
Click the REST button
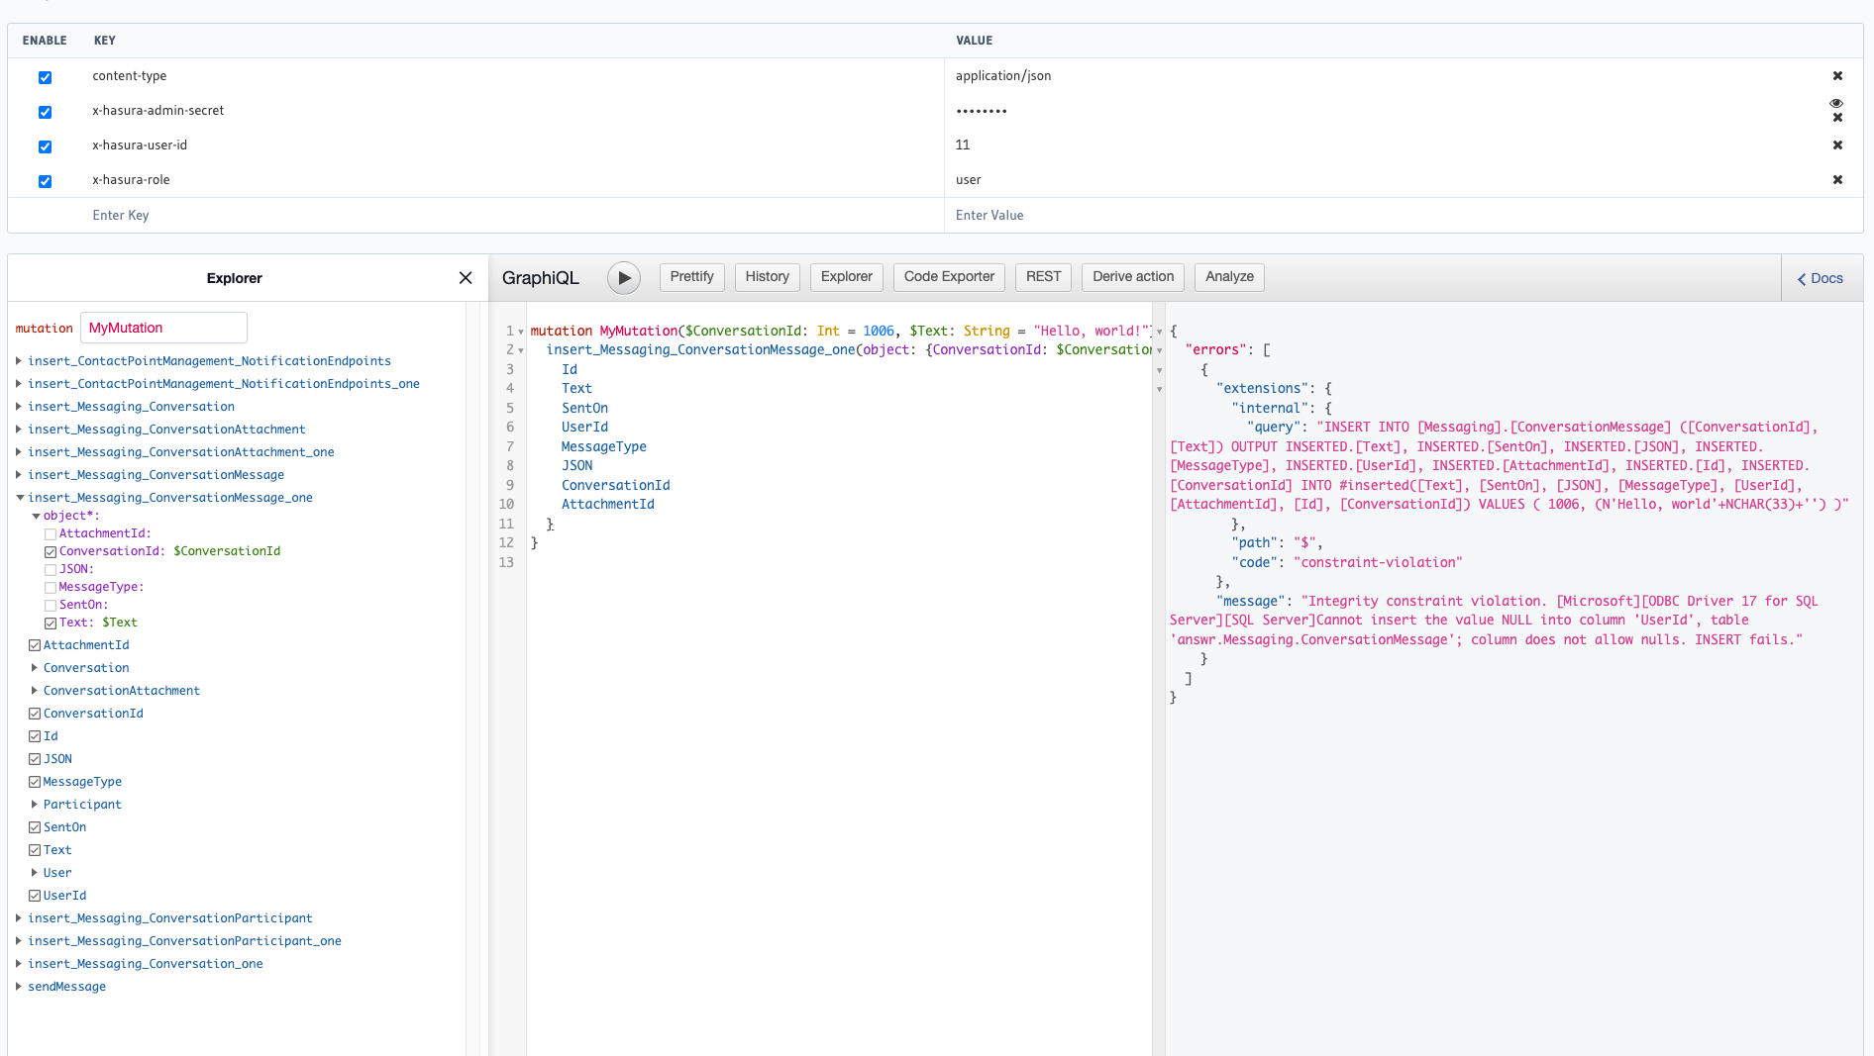tap(1043, 277)
